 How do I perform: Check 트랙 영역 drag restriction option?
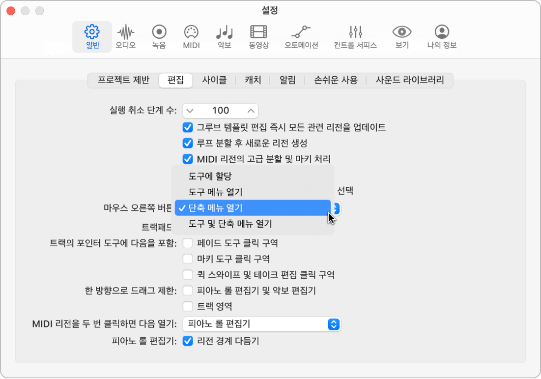tap(187, 306)
